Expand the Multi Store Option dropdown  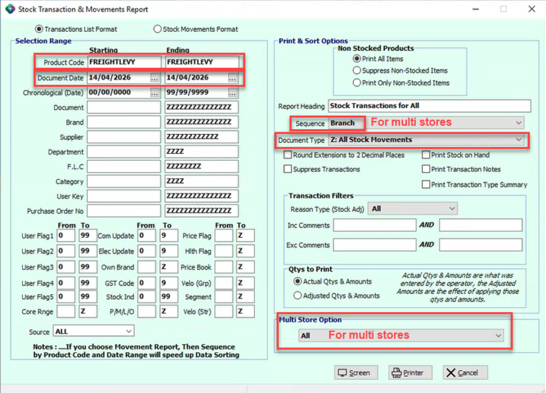[x=499, y=336]
